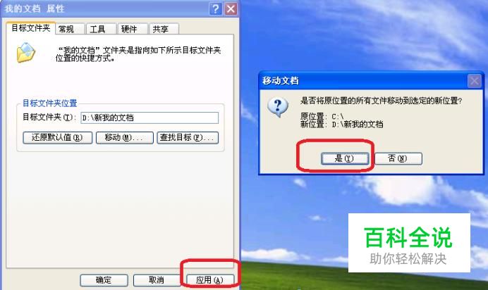Click the 目标文件夹 path input field
The image size is (488, 290).
pyautogui.click(x=150, y=118)
